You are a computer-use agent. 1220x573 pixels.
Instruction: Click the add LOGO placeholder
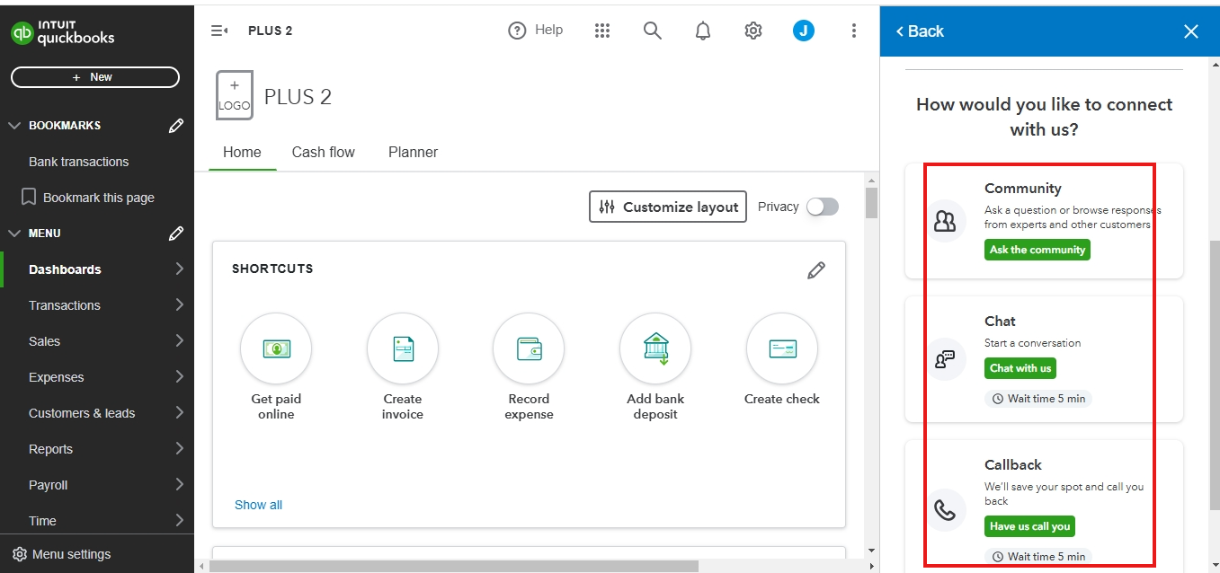(235, 95)
